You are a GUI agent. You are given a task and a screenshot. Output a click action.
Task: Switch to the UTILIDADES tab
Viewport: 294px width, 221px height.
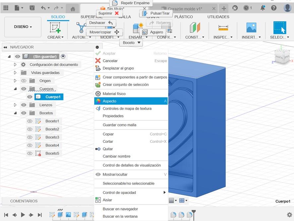218,17
